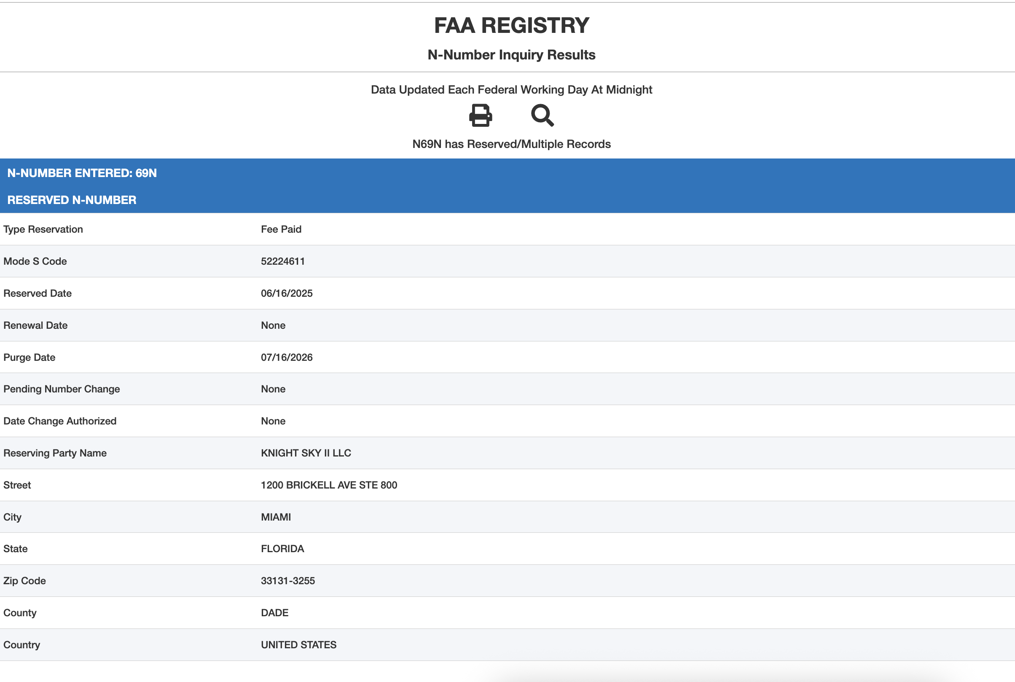Click the state value FLORIDA
The width and height of the screenshot is (1015, 682).
[282, 549]
